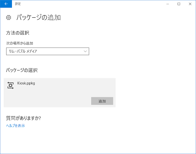Click the 方法の選択 heading

click(x=18, y=33)
